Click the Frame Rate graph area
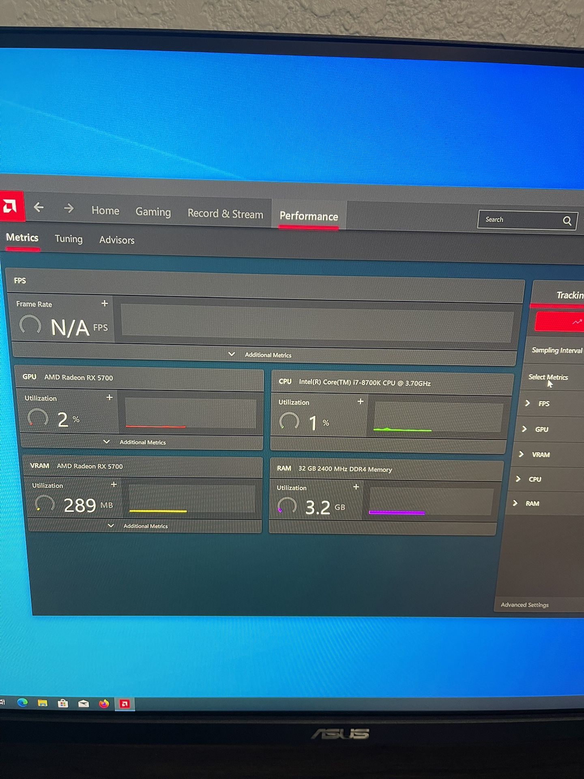Screen dimensions: 584x779 (x=318, y=324)
